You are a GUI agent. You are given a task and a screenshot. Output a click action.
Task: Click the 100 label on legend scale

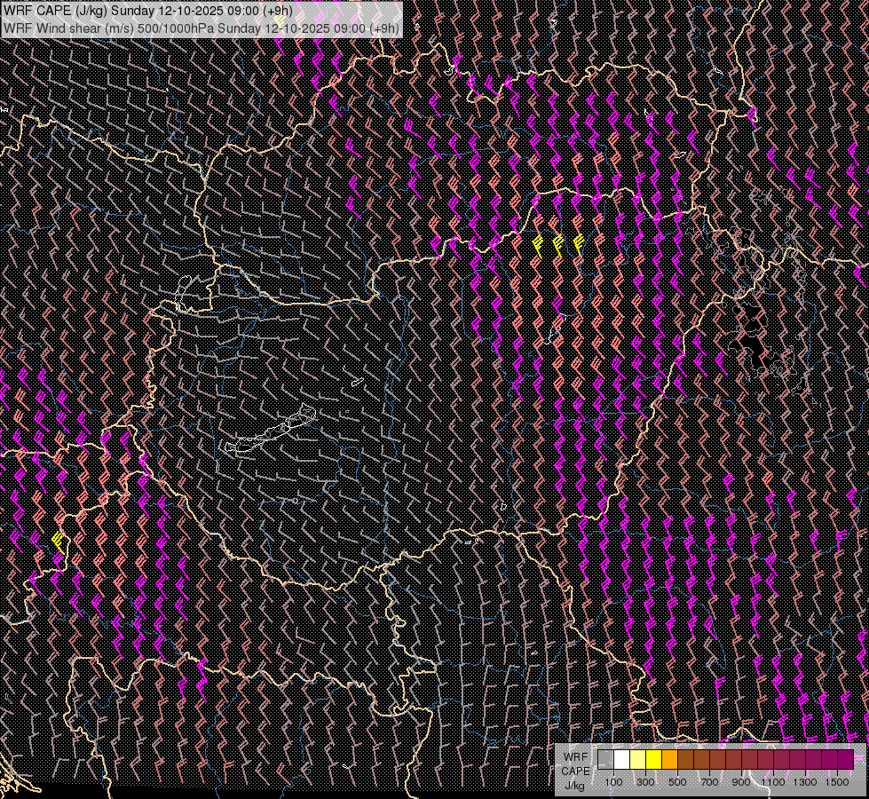pyautogui.click(x=613, y=782)
